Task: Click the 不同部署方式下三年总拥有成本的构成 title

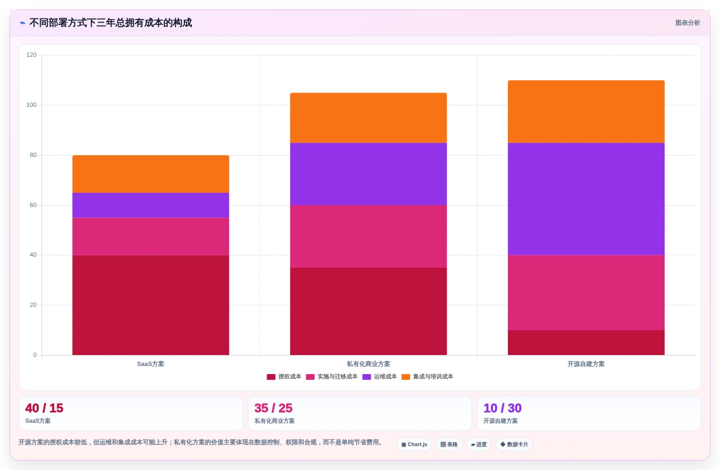Action: click(x=111, y=23)
